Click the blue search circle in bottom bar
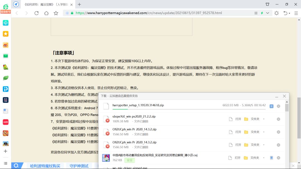Image resolution: width=301 pixels, height=169 pixels. click(x=16, y=166)
